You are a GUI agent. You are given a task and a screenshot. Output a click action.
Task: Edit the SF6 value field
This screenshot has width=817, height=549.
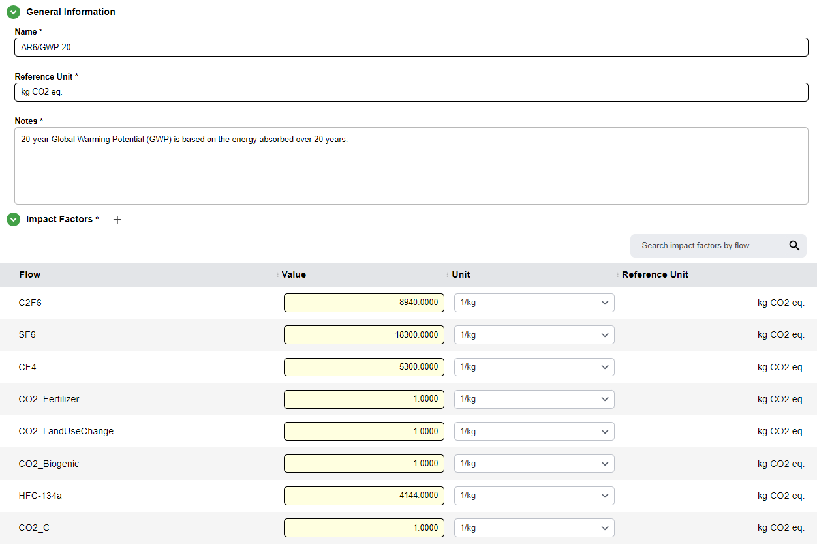pyautogui.click(x=364, y=334)
